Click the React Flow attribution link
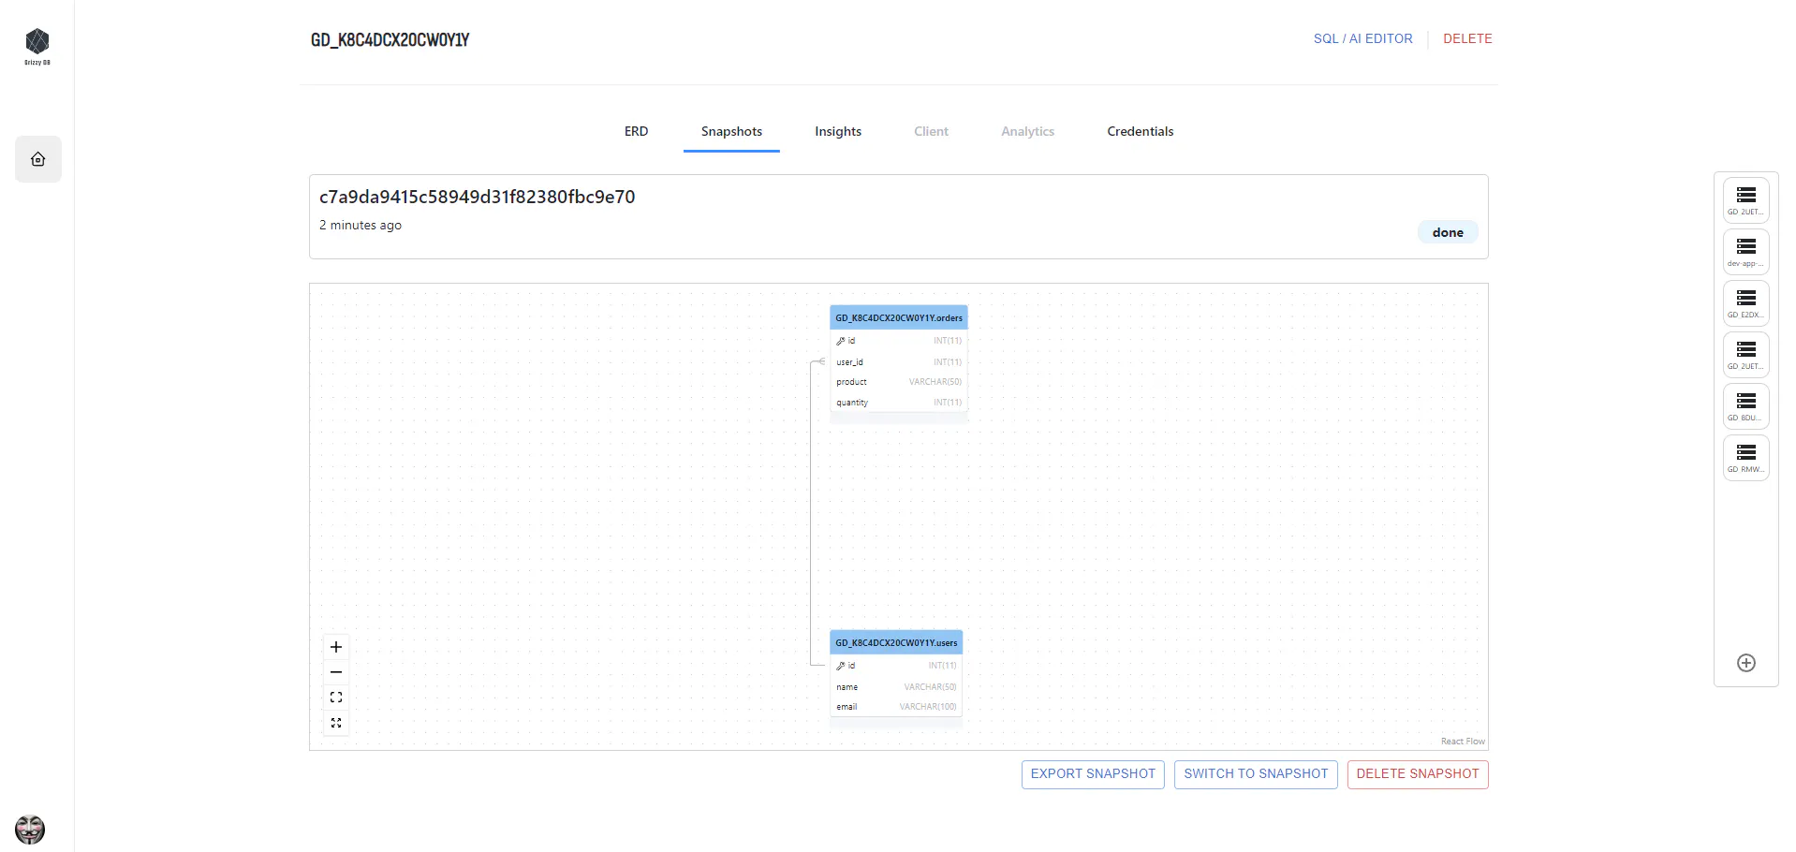 coord(1463,742)
